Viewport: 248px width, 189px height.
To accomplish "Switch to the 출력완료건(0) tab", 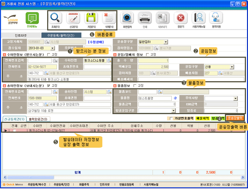I will [x=38, y=119].
